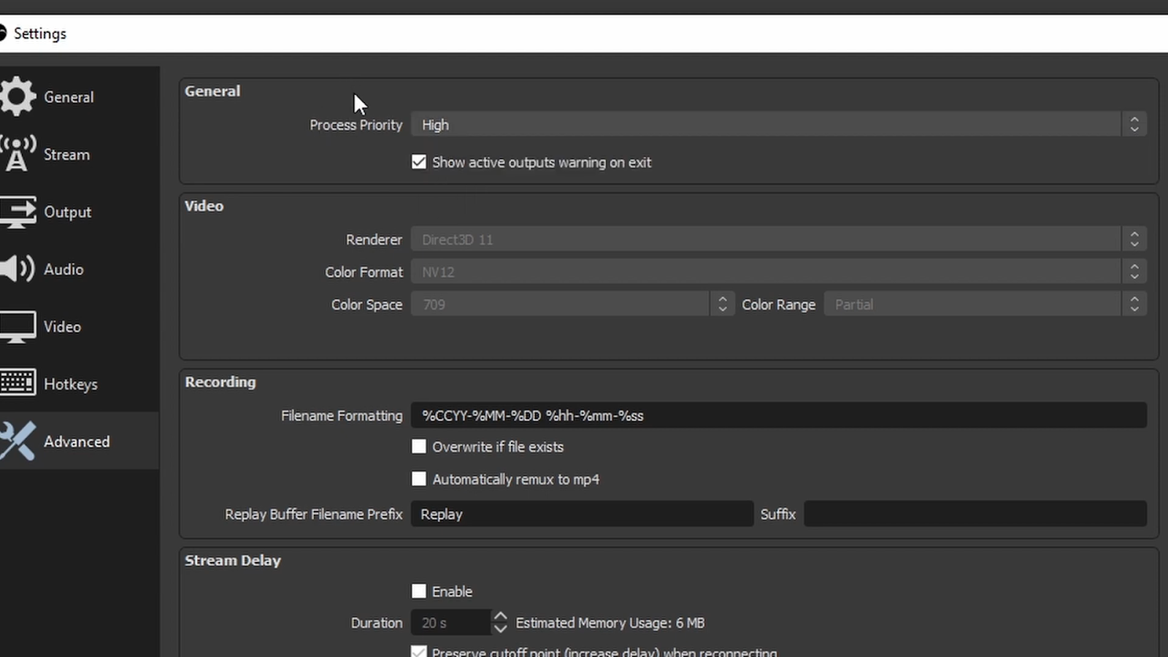Viewport: 1168px width, 657px height.
Task: Select the Advanced tools icon
Action: (x=18, y=441)
